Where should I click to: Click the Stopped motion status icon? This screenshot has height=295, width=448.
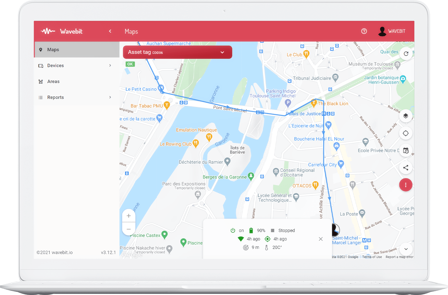point(273,230)
